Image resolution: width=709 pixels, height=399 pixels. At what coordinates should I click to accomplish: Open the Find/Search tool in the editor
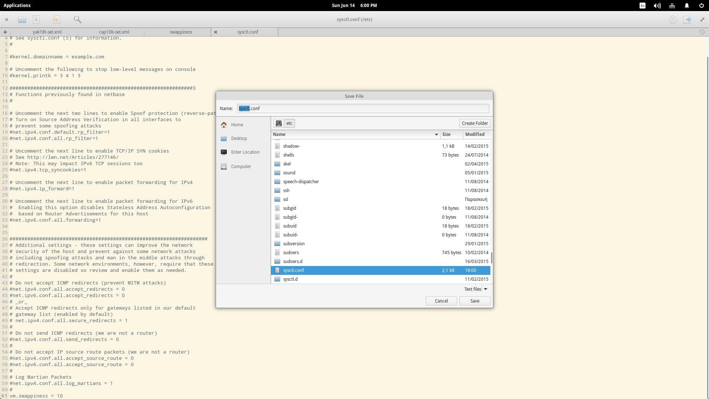78,20
